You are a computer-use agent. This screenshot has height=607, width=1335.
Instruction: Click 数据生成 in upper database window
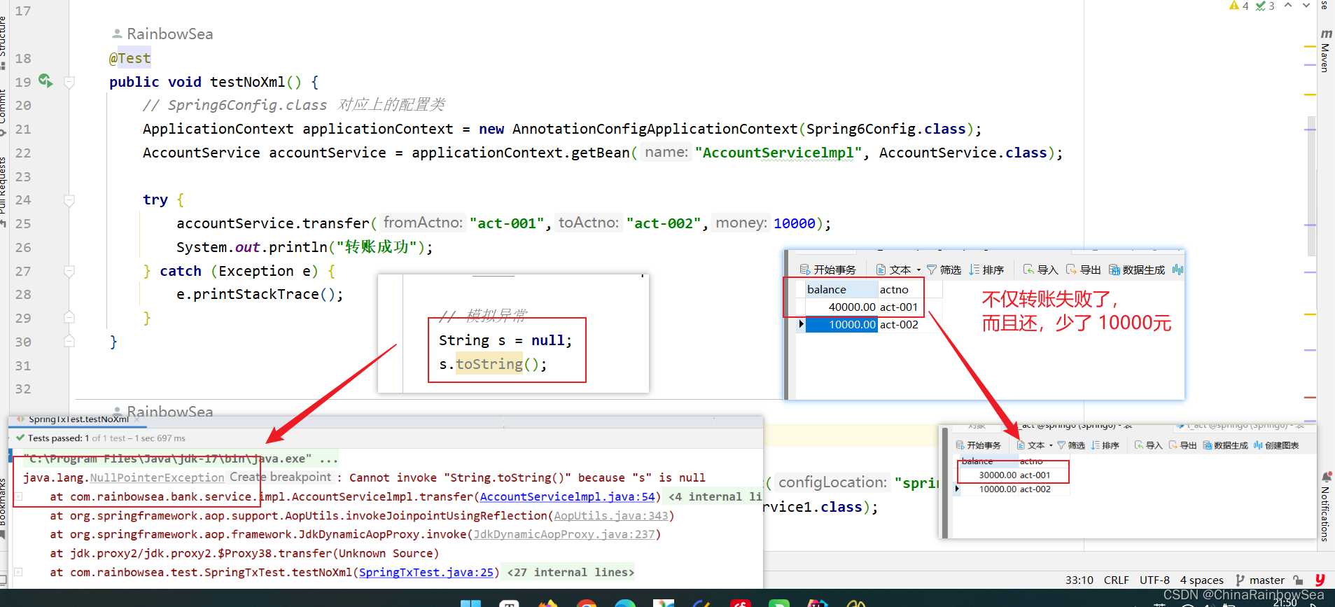[x=1137, y=270]
